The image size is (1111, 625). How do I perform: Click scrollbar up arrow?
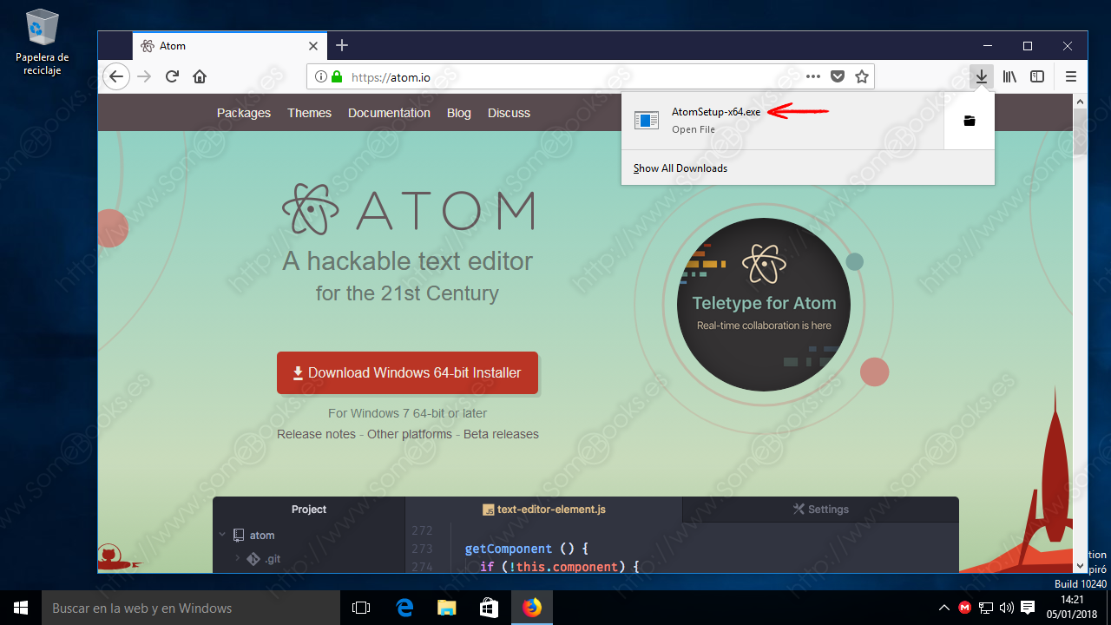click(1081, 101)
